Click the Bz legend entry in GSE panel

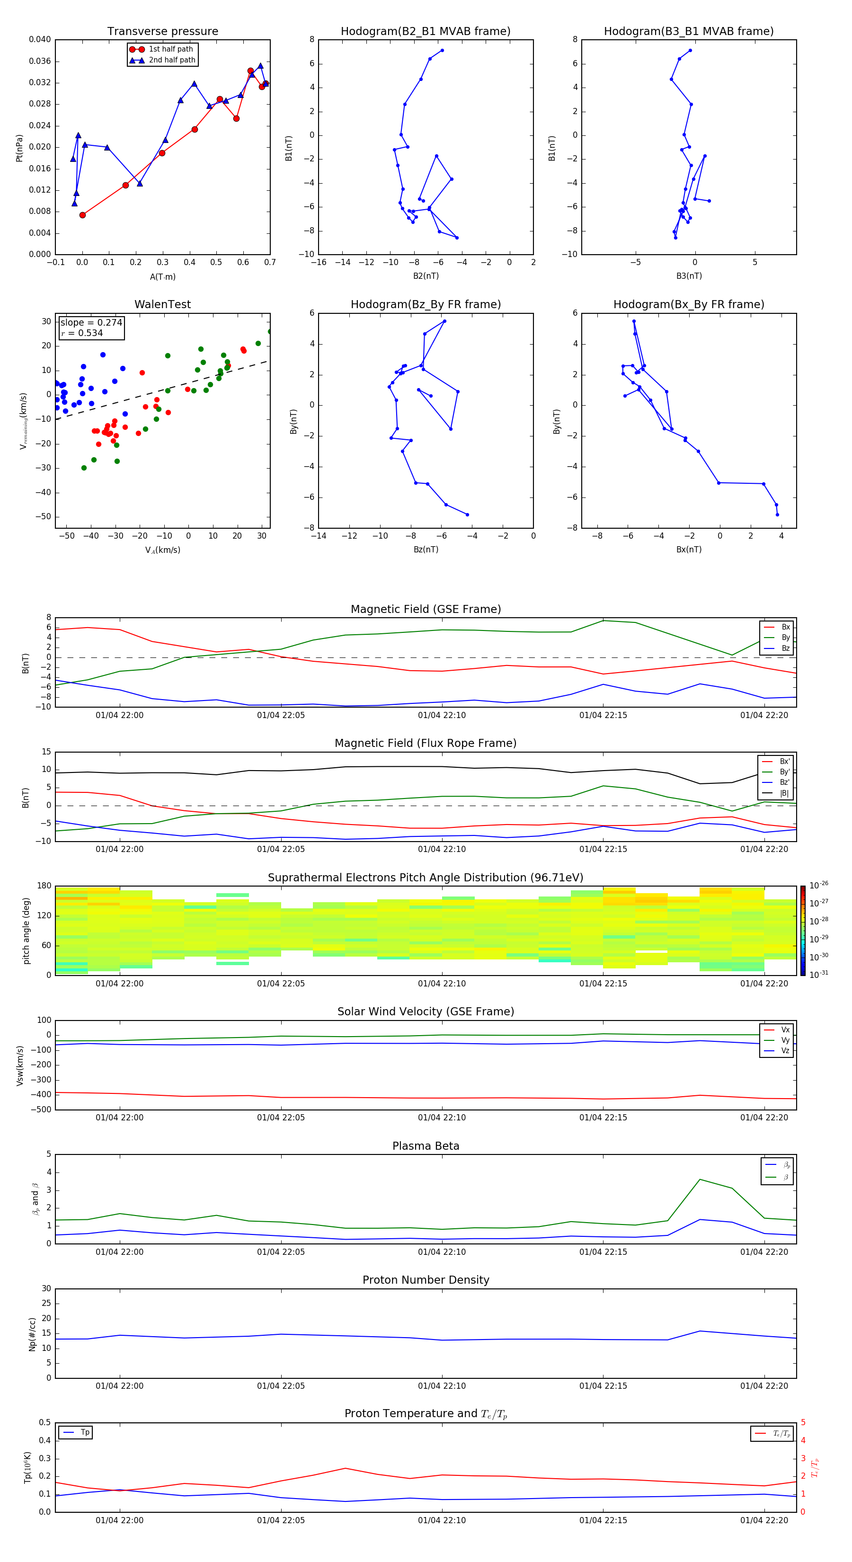point(777,648)
